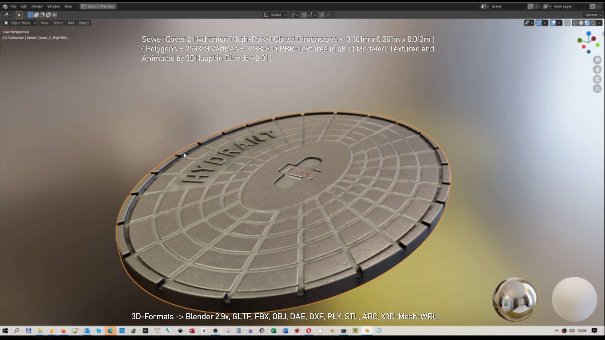Click the white diffuse preview sphere
The image size is (605, 340).
click(x=574, y=299)
